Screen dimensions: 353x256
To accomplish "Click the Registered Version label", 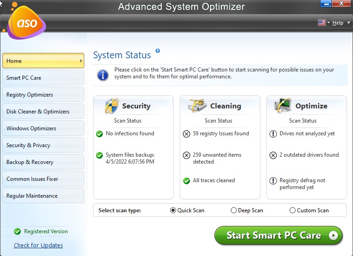I will coord(46,231).
